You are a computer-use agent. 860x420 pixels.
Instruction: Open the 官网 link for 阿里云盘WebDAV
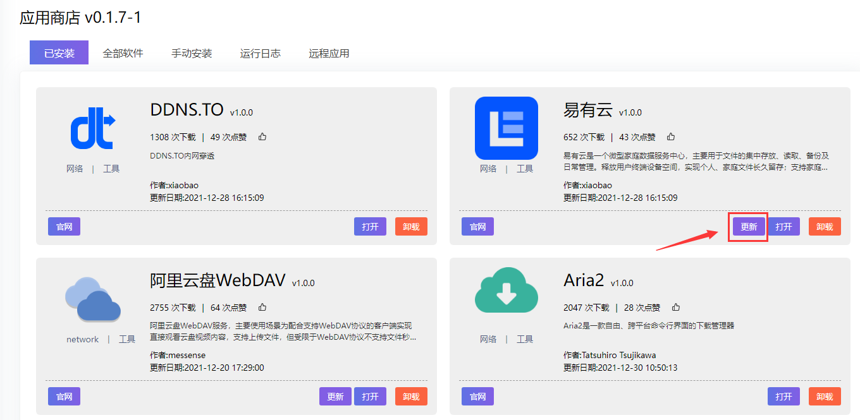[x=64, y=397]
